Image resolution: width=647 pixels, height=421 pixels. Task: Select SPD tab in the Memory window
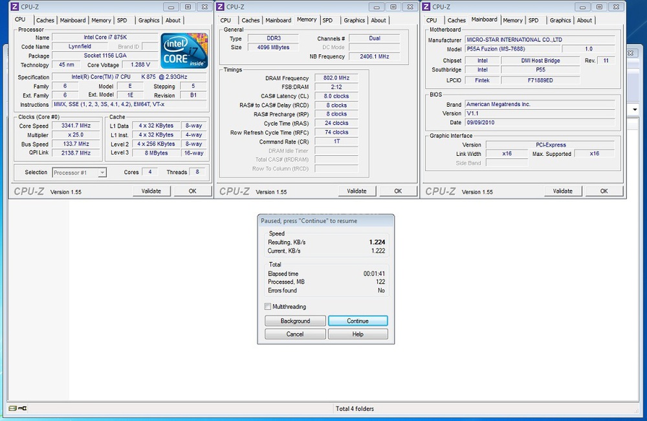[x=327, y=20]
